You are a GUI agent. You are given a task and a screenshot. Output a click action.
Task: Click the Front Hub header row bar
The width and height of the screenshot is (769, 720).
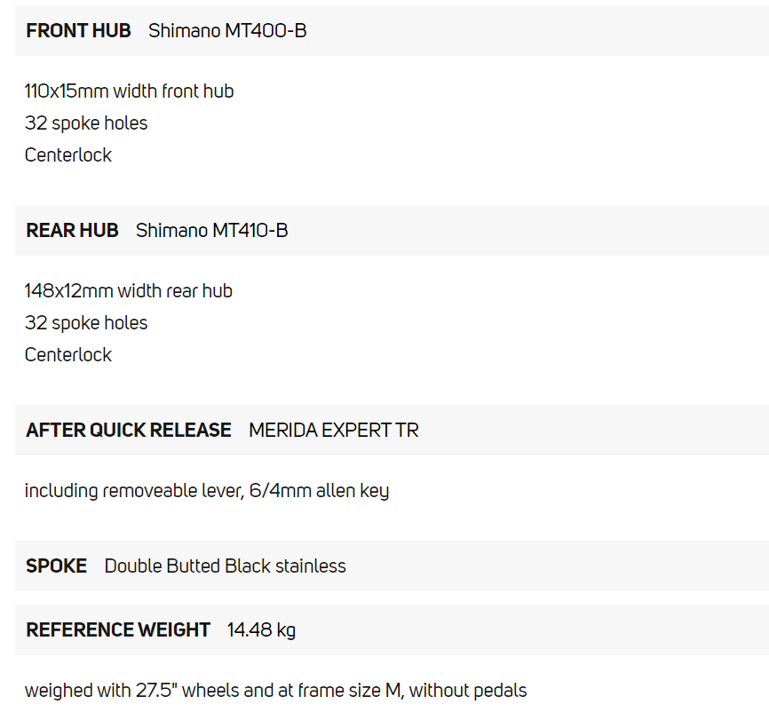tap(533, 31)
